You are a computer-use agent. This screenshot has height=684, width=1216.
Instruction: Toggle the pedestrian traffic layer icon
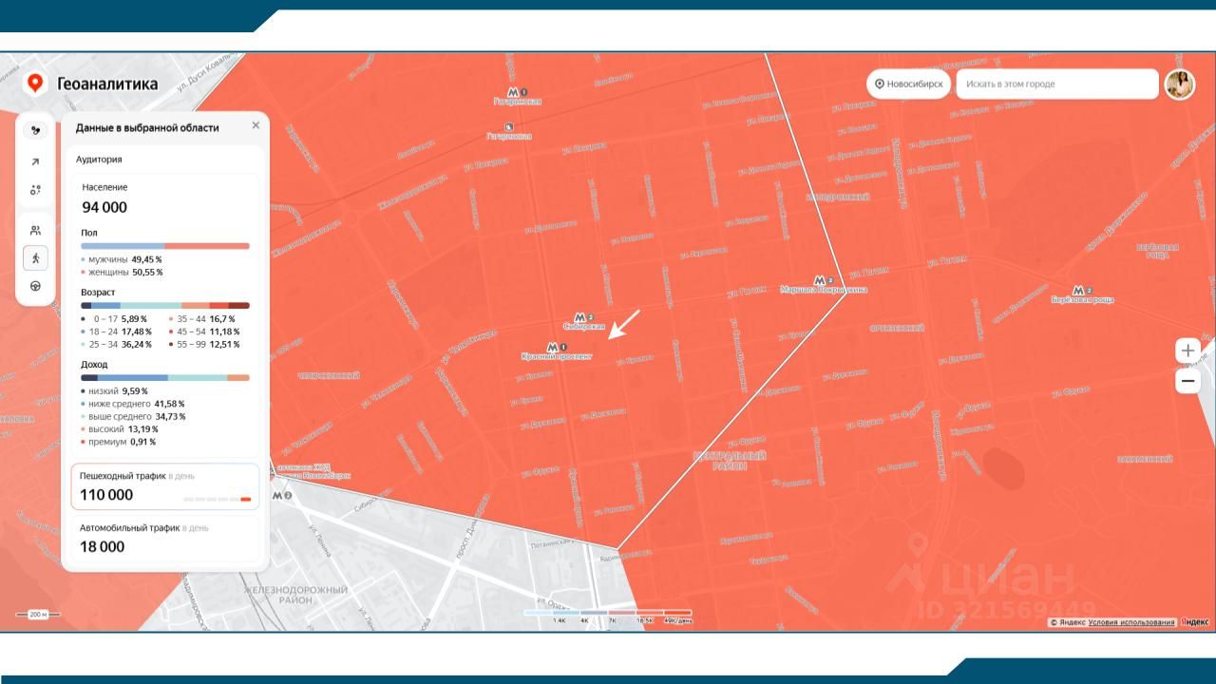click(35, 257)
